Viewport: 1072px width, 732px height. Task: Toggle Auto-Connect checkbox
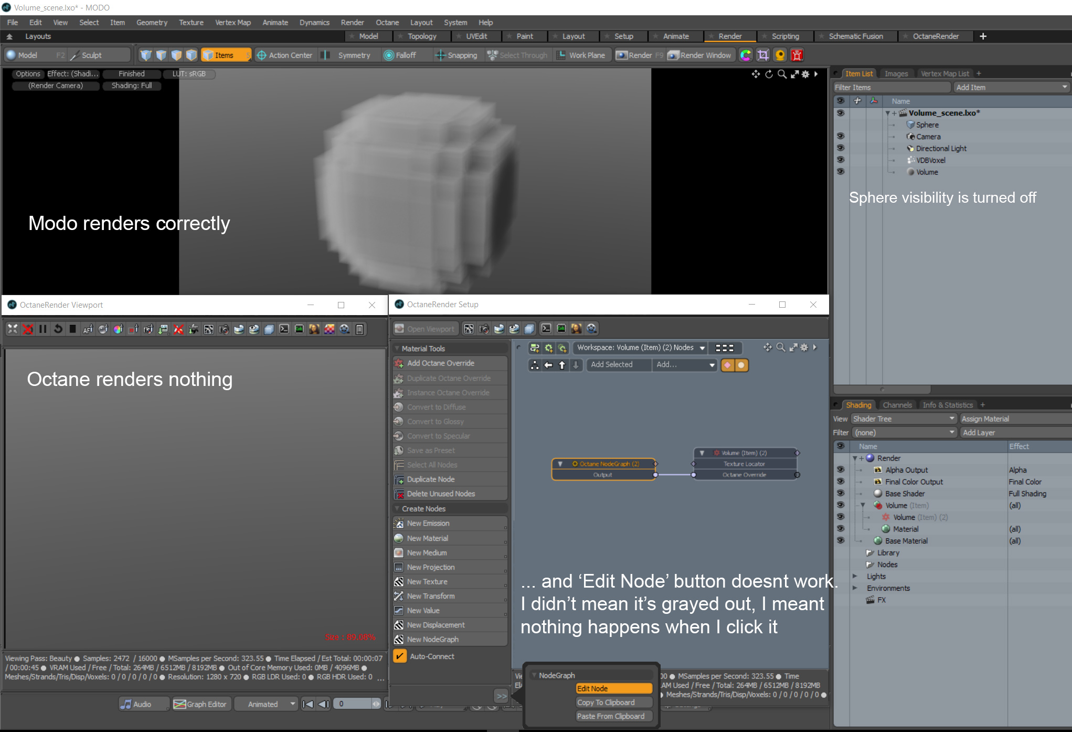pos(400,656)
